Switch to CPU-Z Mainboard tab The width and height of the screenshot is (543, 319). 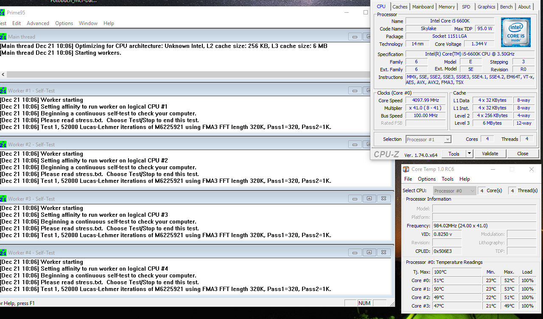[x=423, y=7]
